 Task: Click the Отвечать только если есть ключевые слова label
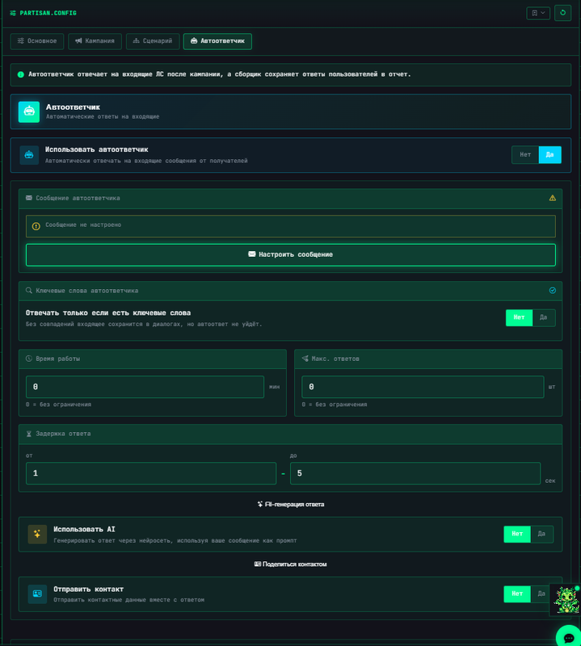pyautogui.click(x=108, y=313)
